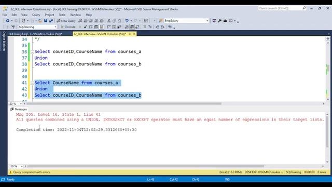The width and height of the screenshot is (332, 187).
Task: Collapse the outlining block at line 41
Action: (x=32, y=83)
